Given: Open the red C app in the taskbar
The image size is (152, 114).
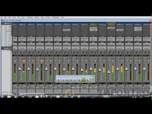Looking at the screenshot, I should 100,97.
